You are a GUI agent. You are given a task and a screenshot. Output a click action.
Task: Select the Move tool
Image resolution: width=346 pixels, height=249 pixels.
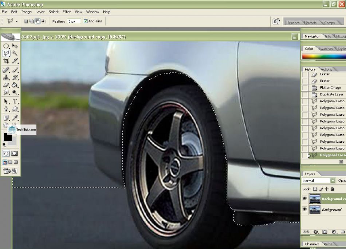coord(15,46)
